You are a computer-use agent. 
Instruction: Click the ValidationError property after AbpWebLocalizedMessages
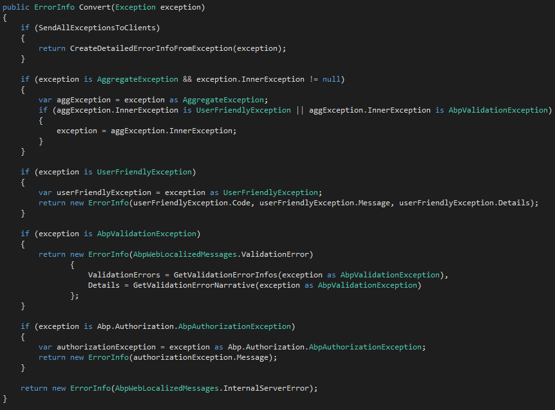[x=275, y=254]
